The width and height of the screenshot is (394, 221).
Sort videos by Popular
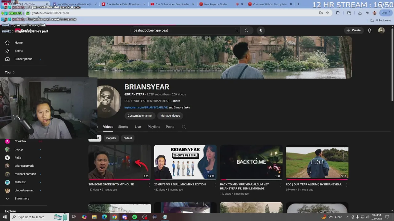pos(111,138)
